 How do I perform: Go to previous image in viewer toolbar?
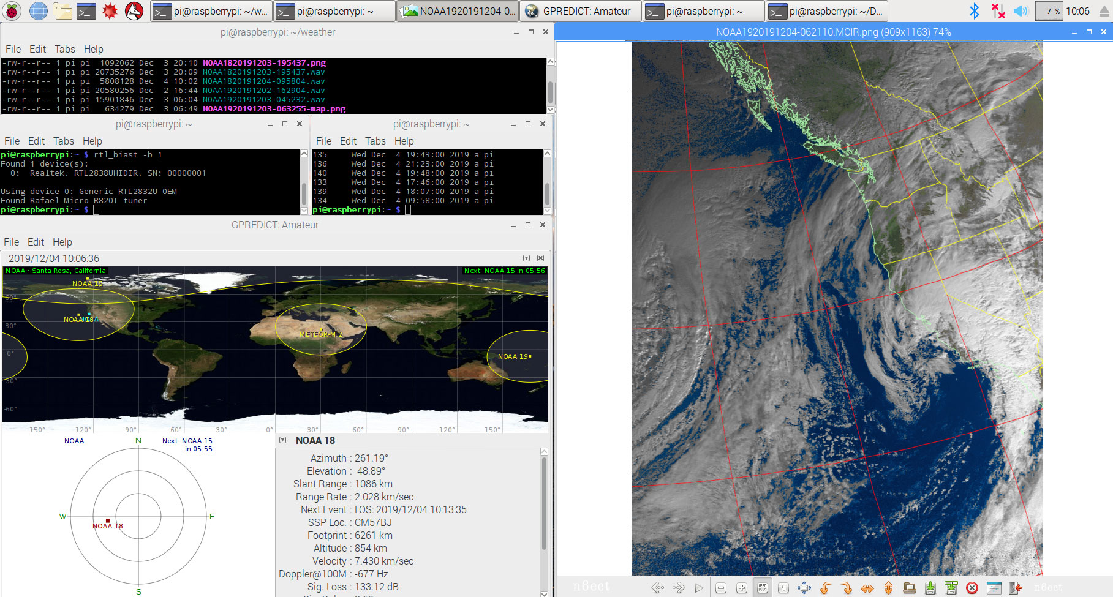(x=658, y=588)
